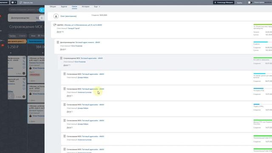Click the blue kanban stage header
Image resolution: width=272 pixels, height=153 pixels.
coord(36,41)
